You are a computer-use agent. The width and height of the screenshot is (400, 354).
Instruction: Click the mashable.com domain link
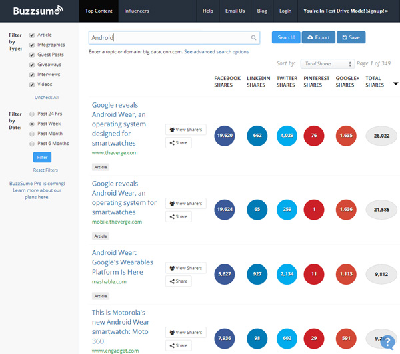[x=109, y=282]
